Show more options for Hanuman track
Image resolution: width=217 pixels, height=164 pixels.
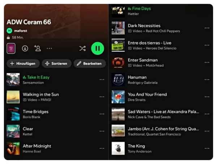click(x=207, y=80)
